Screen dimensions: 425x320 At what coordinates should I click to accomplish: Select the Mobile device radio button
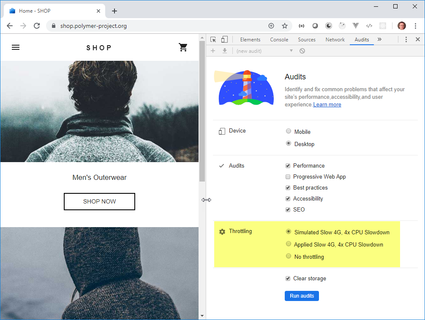[289, 131]
